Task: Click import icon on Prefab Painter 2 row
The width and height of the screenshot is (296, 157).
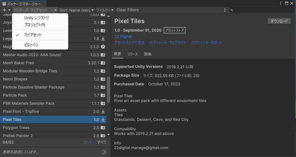Action: click(103, 136)
